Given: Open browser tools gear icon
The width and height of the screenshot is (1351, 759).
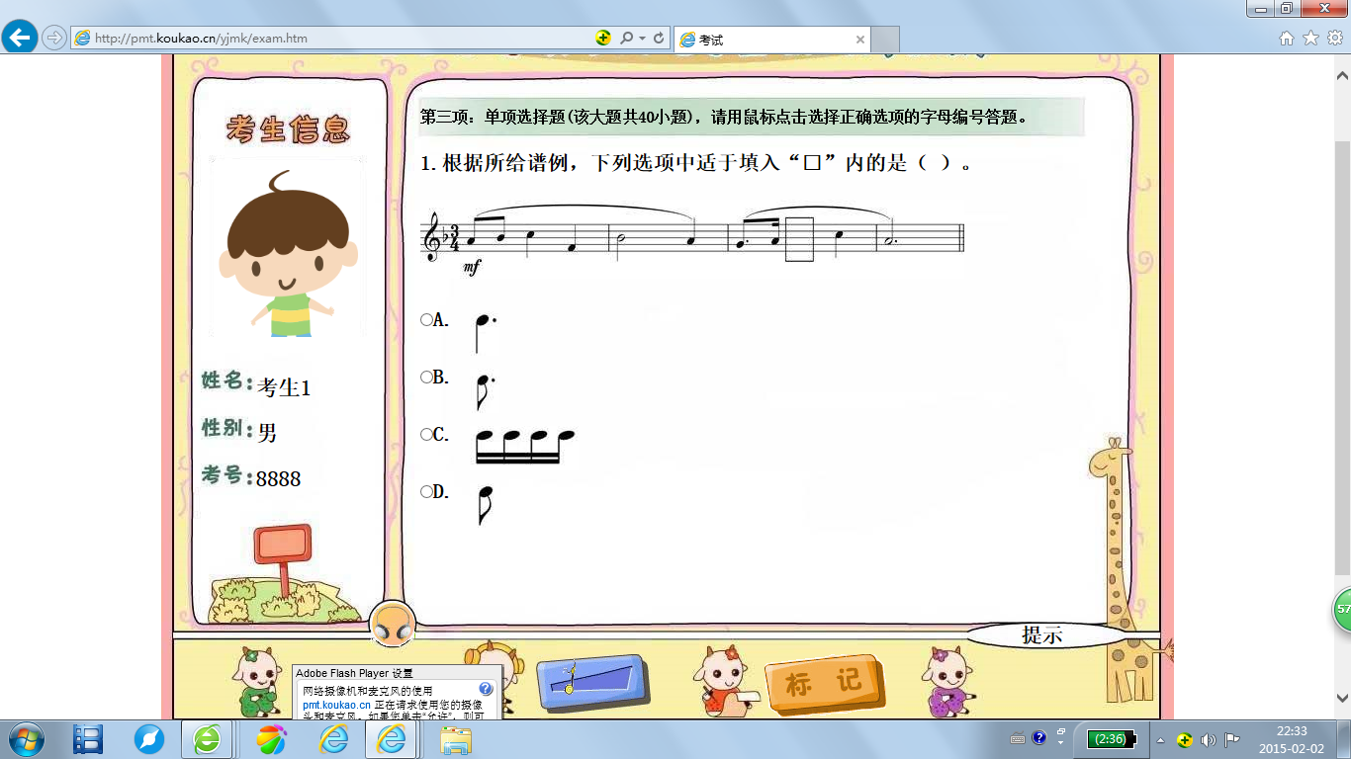Looking at the screenshot, I should click(1334, 39).
